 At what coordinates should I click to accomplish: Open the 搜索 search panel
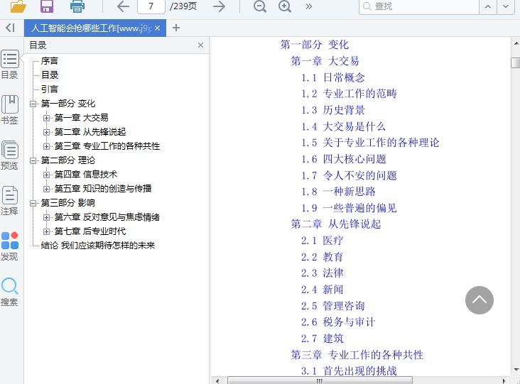(10, 292)
